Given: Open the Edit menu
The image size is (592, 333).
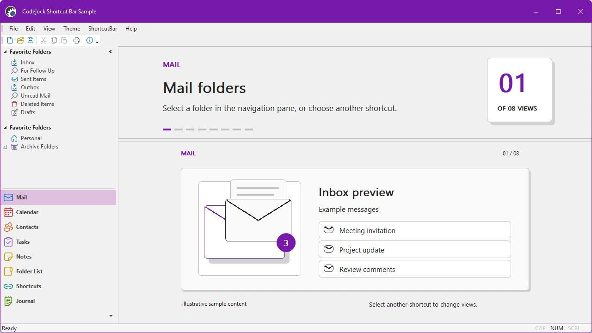Looking at the screenshot, I should [31, 29].
